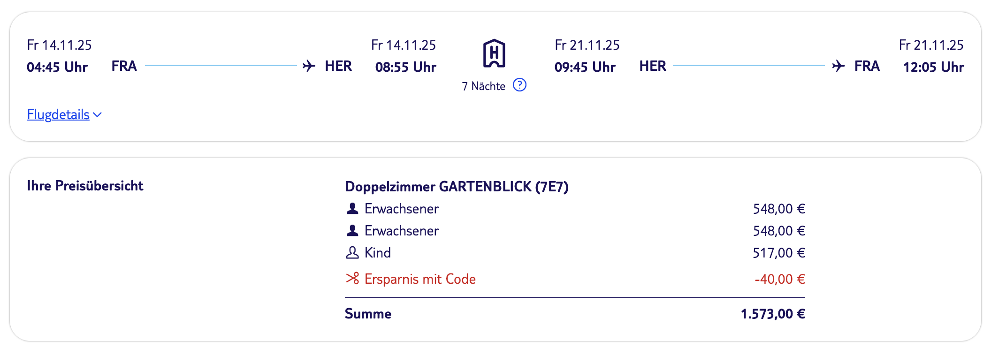Click the first Erwachsener person icon
Image resolution: width=991 pixels, height=348 pixels.
pos(352,209)
